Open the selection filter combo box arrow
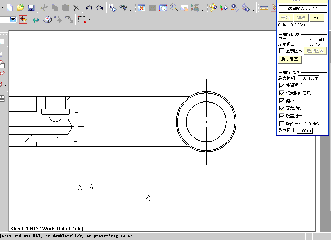The width and height of the screenshot is (331, 240). point(13,19)
